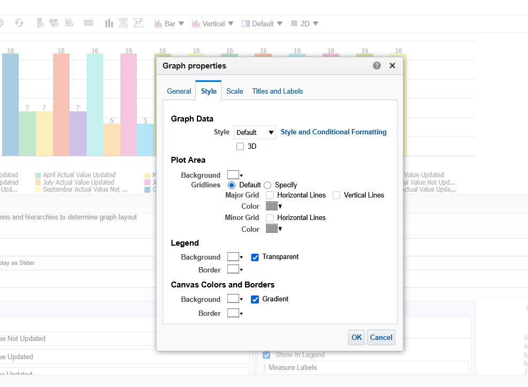Switch to the General tab
The height and width of the screenshot is (387, 528).
(x=179, y=92)
